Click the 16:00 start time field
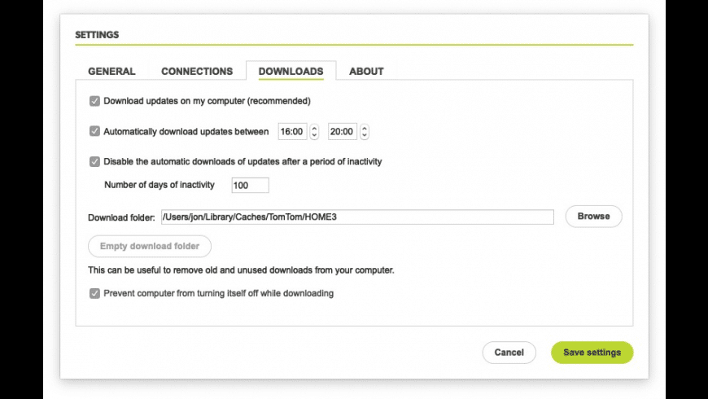Viewport: 708px width, 399px height. click(x=292, y=132)
